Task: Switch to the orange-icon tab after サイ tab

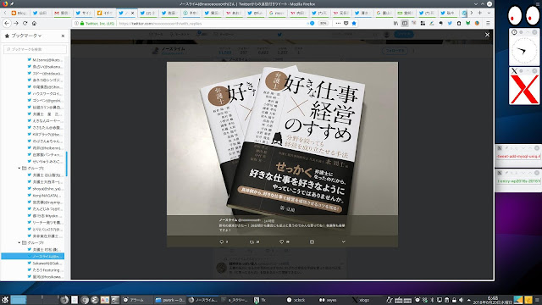Action: (x=105, y=13)
